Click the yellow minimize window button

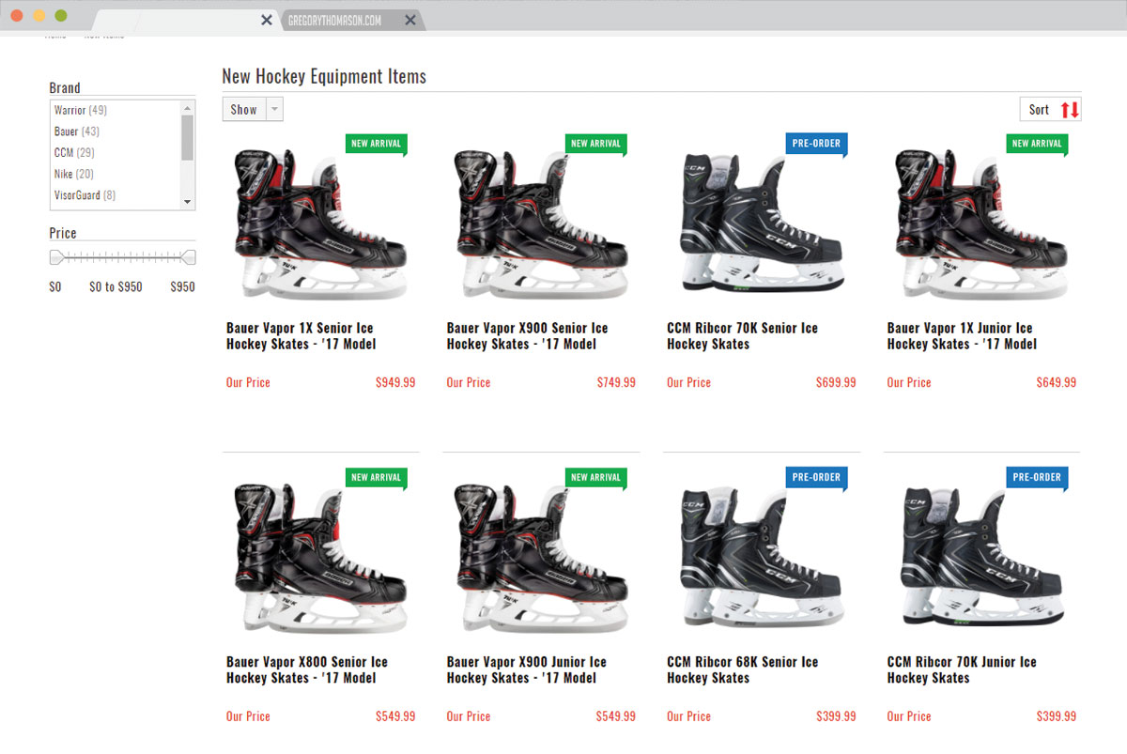pyautogui.click(x=39, y=16)
